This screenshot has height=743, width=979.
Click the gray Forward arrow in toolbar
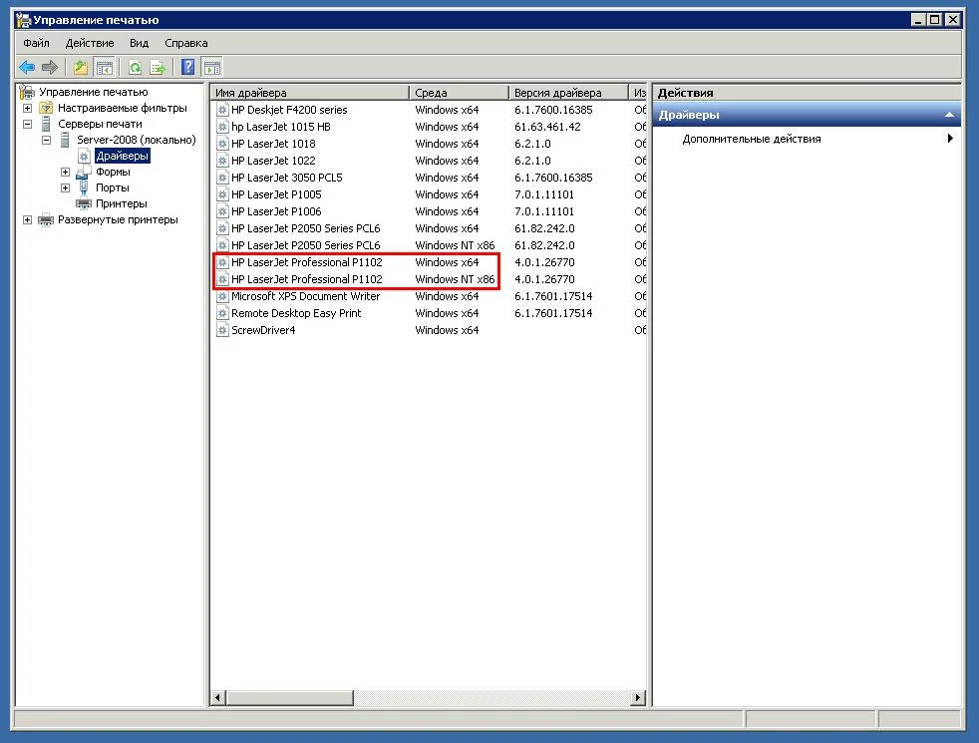[49, 67]
